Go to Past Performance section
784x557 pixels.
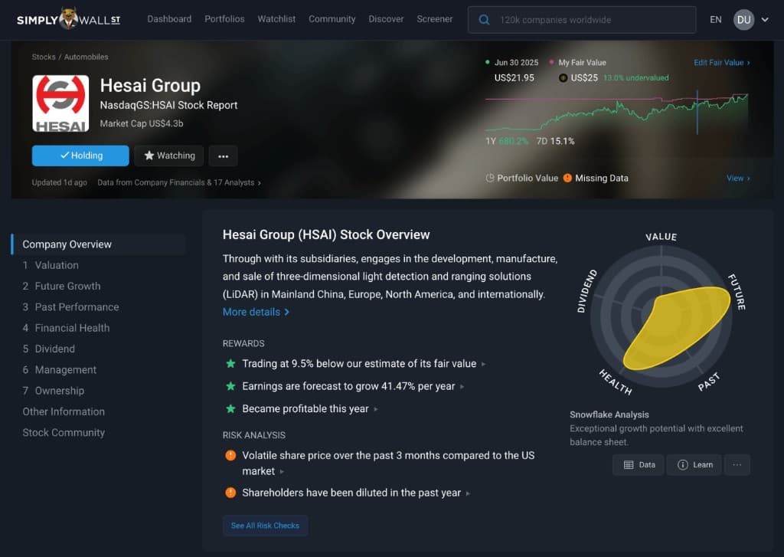click(70, 307)
